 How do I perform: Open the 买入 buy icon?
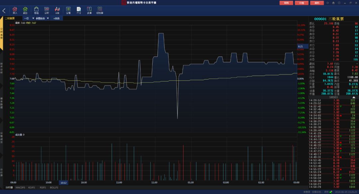[x=15, y=11]
